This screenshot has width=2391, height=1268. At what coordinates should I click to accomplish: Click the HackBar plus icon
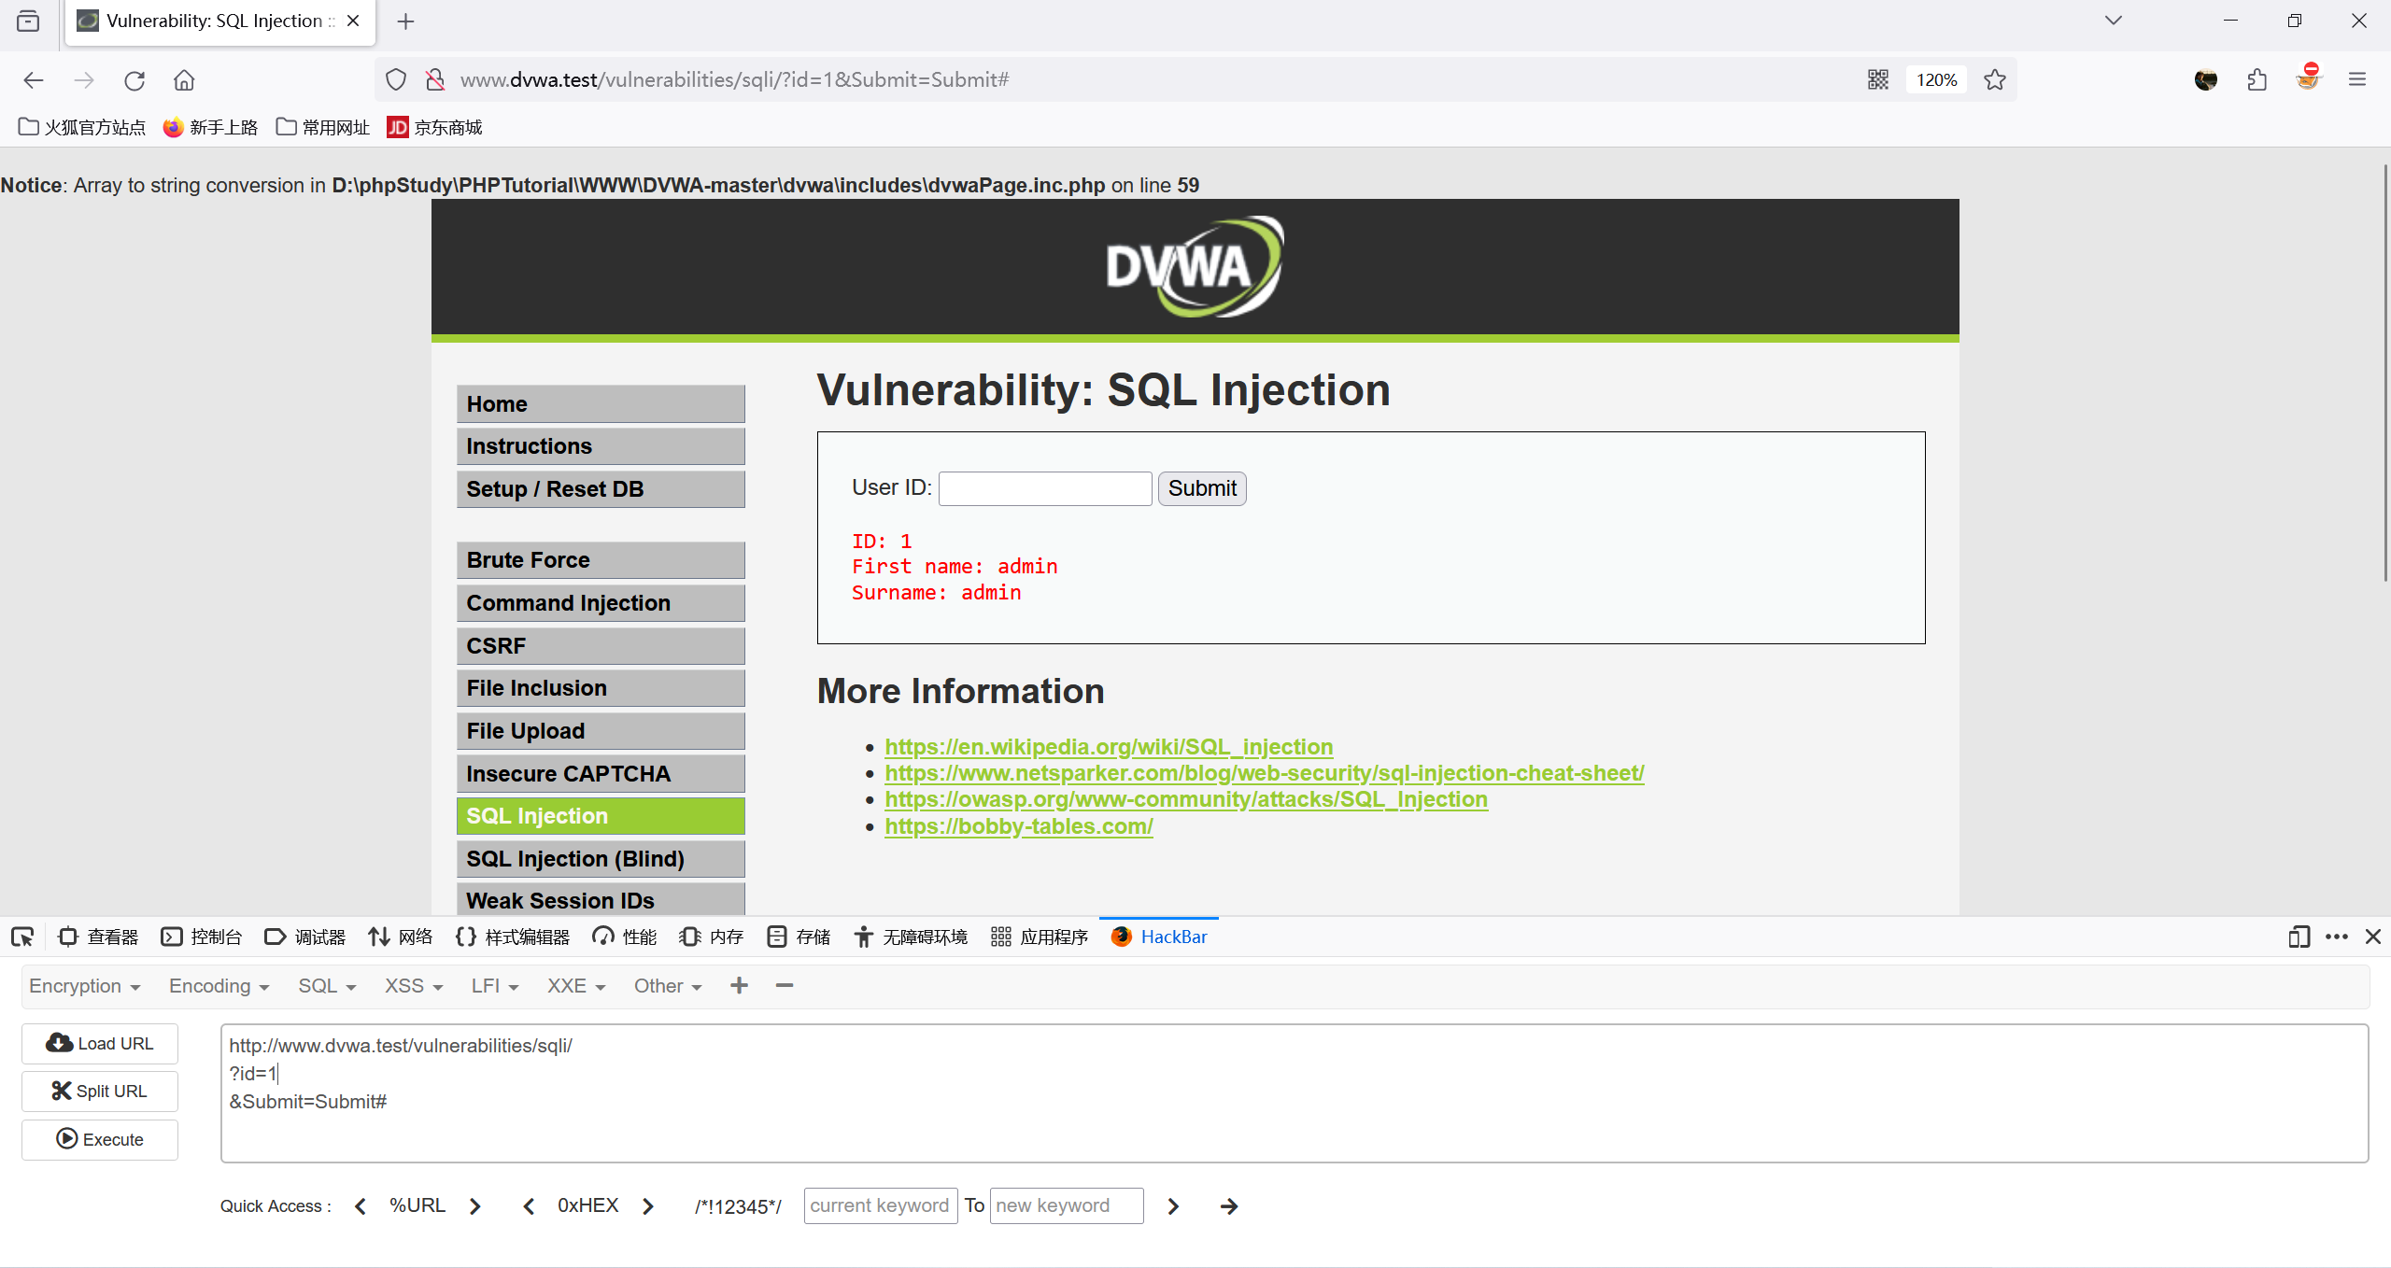click(x=739, y=986)
